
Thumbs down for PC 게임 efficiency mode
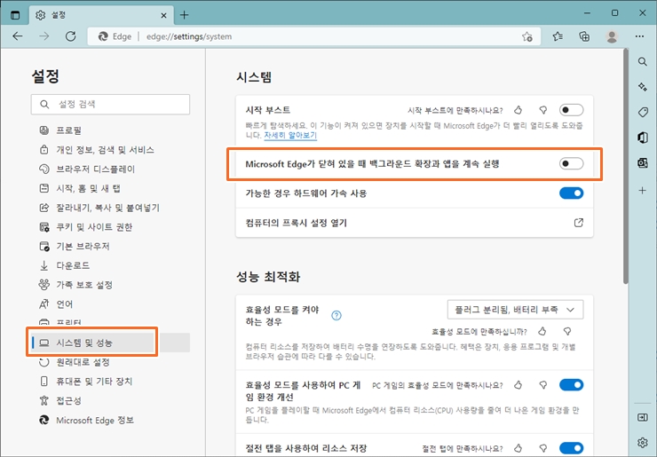(543, 385)
